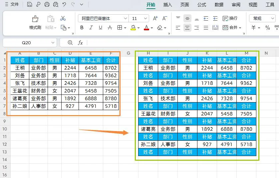Apply the red font color swatch
This screenshot has height=178, width=279.
coord(146,28)
